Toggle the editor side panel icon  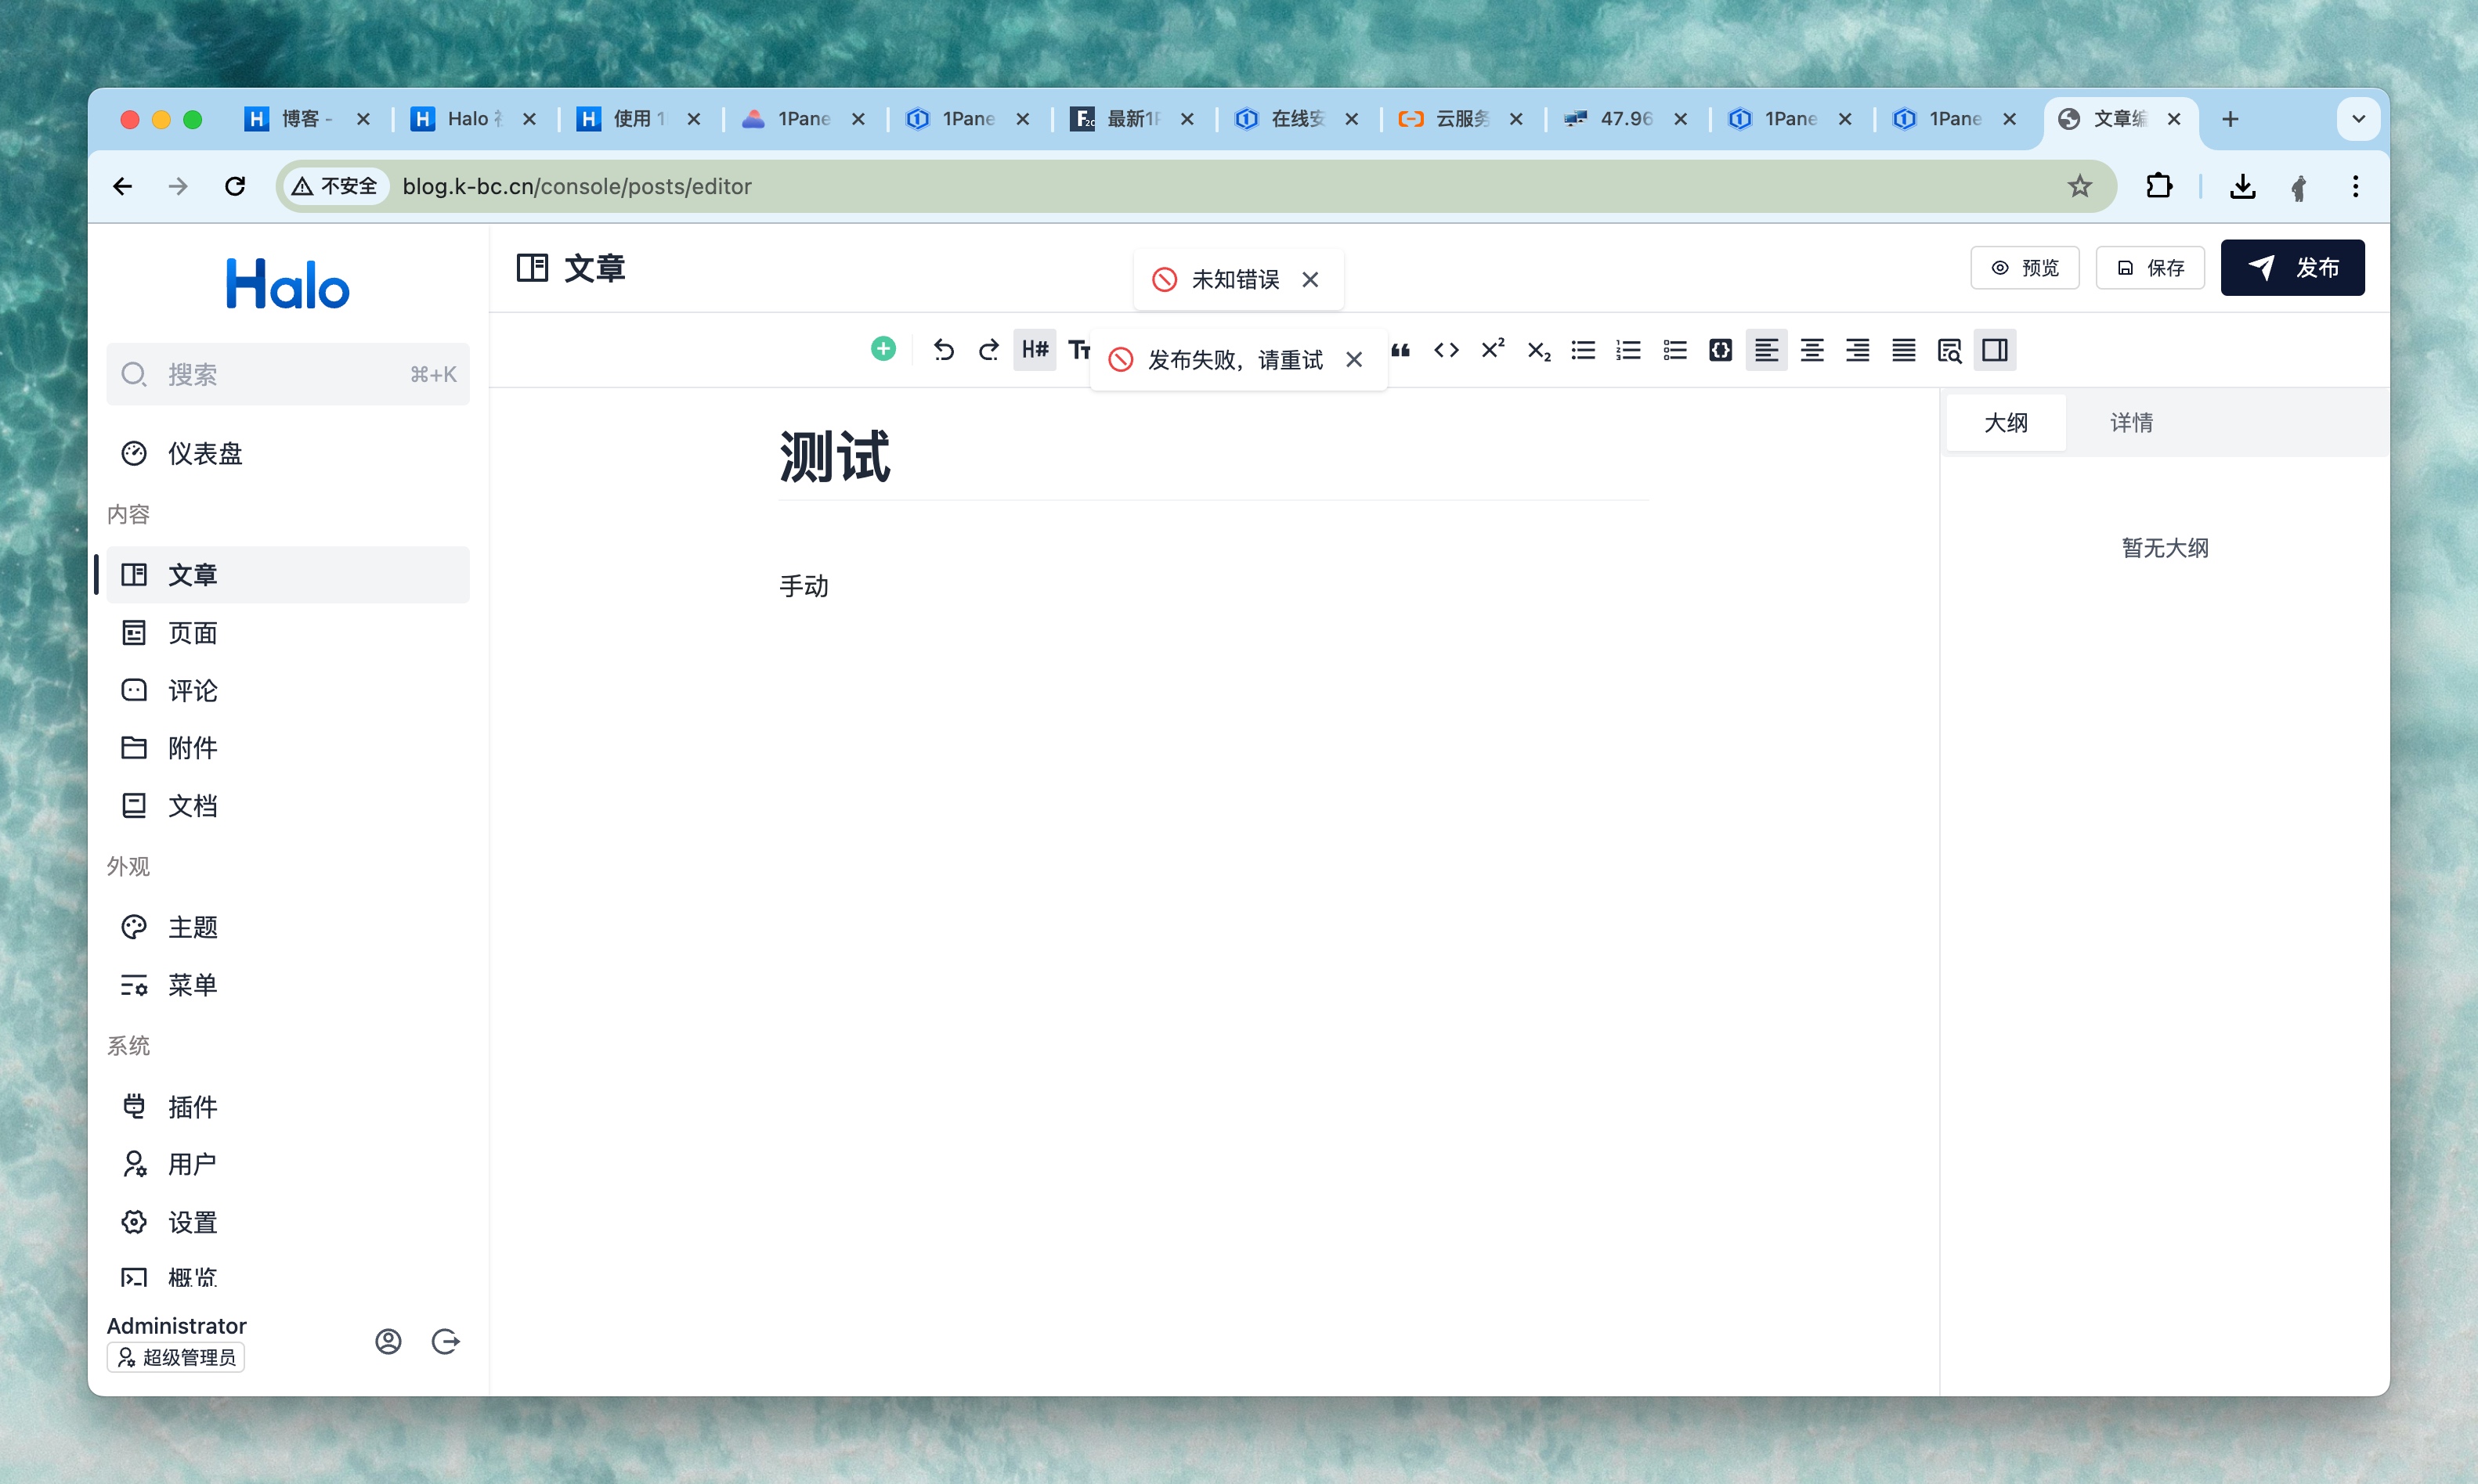point(1995,350)
